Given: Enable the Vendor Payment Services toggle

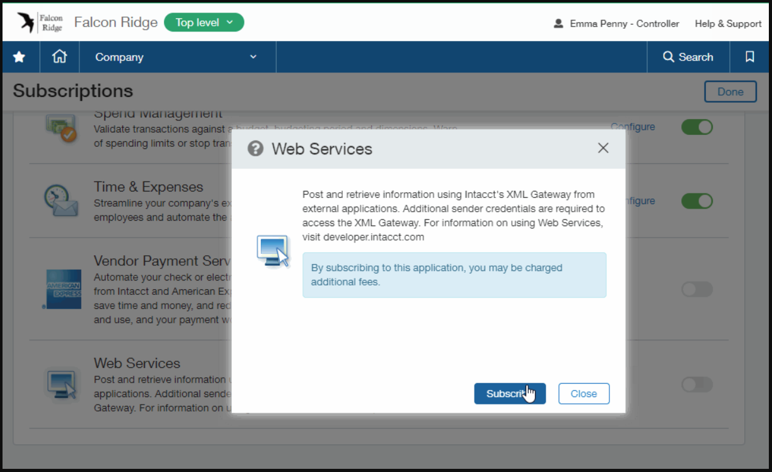Looking at the screenshot, I should (x=697, y=289).
